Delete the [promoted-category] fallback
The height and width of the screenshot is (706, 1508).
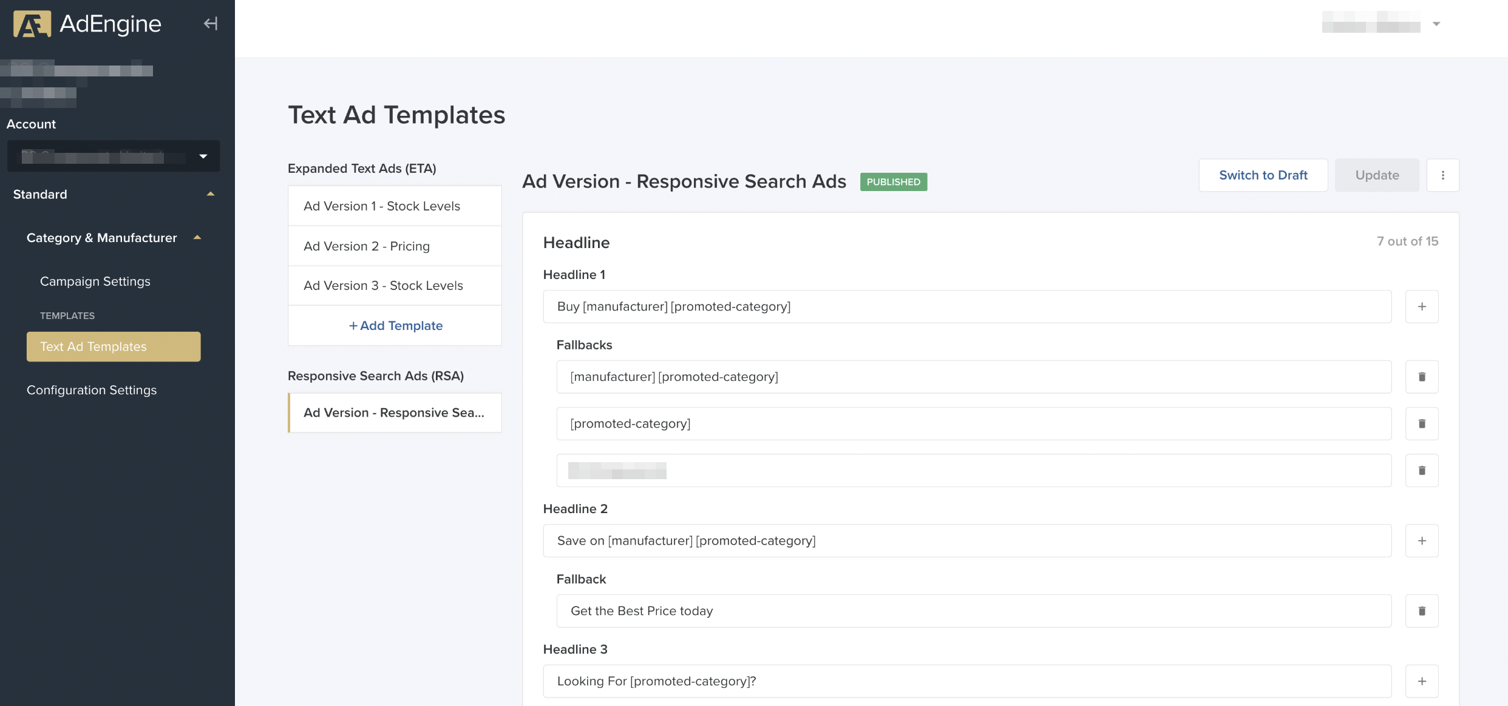(x=1421, y=423)
